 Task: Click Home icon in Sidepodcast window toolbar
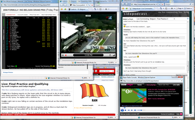coord(161,8)
